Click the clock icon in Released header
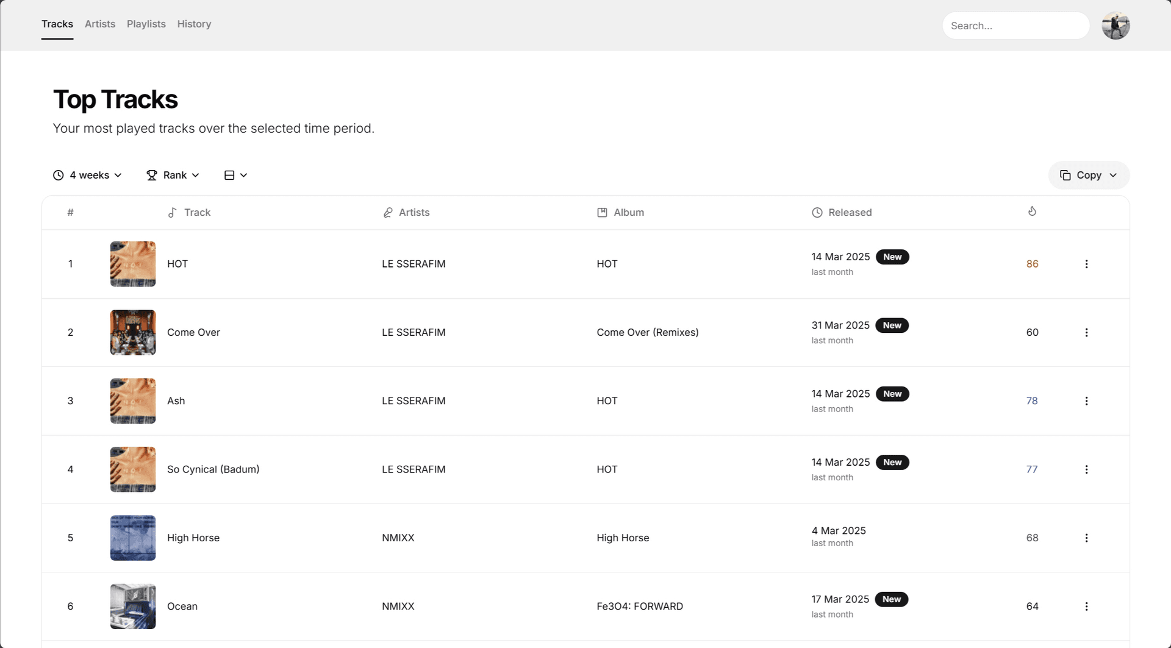Screen dimensions: 1171x648 click(817, 212)
